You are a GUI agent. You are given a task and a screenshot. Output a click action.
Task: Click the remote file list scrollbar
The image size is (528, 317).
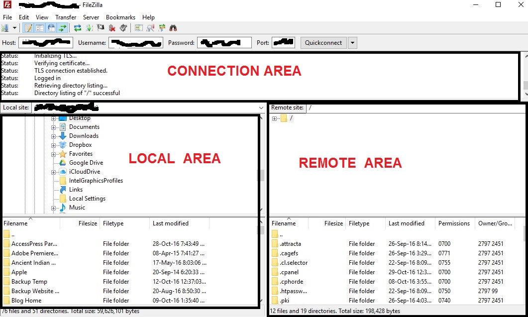pyautogui.click(x=526, y=233)
